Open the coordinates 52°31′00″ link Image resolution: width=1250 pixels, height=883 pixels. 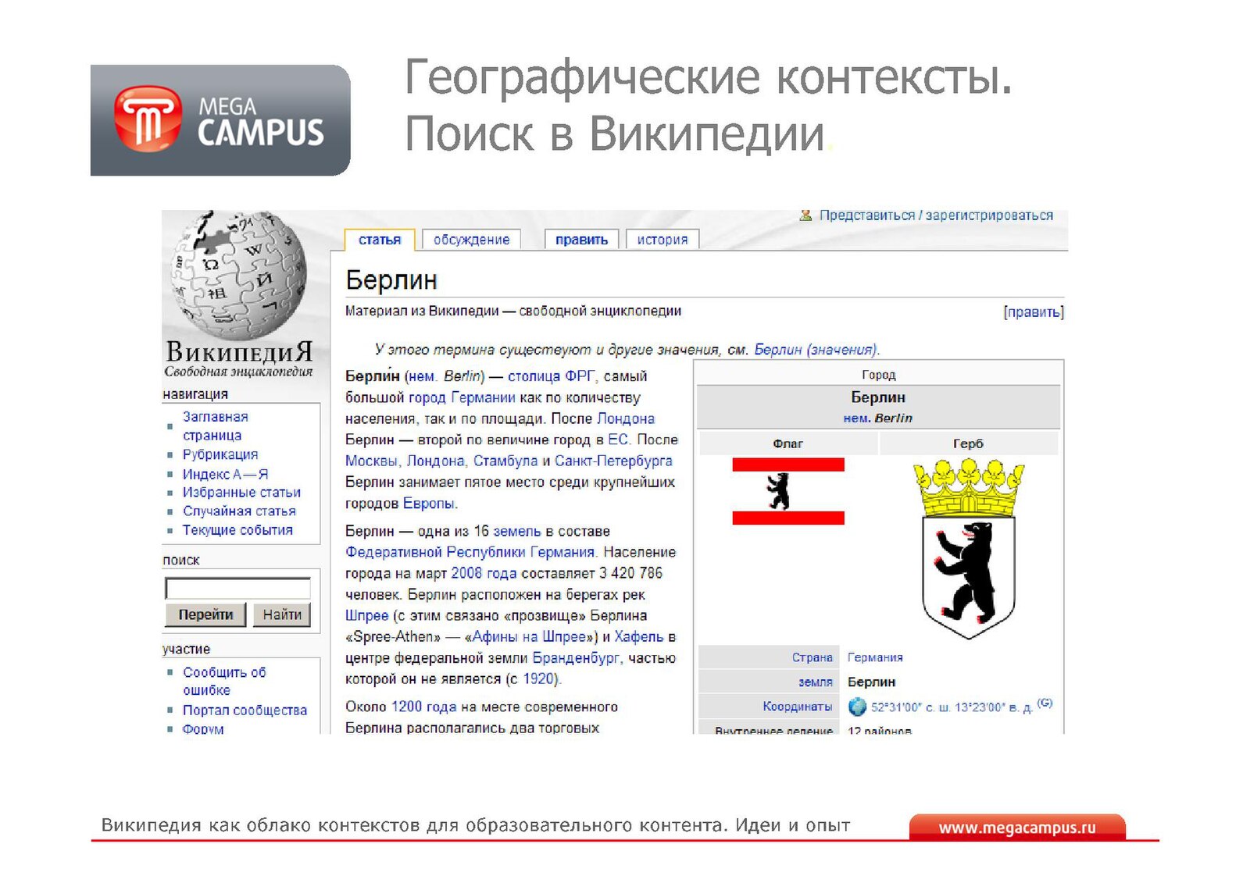coord(951,707)
